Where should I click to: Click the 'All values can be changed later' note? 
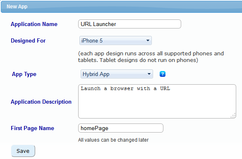tap(113, 140)
